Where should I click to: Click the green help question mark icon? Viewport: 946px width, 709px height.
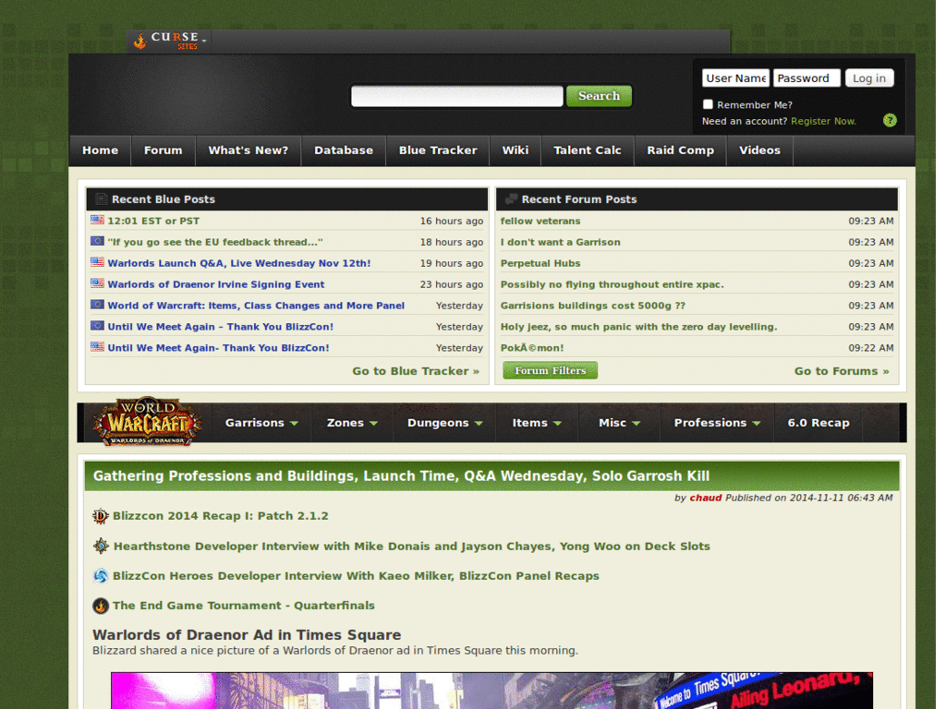(x=889, y=120)
